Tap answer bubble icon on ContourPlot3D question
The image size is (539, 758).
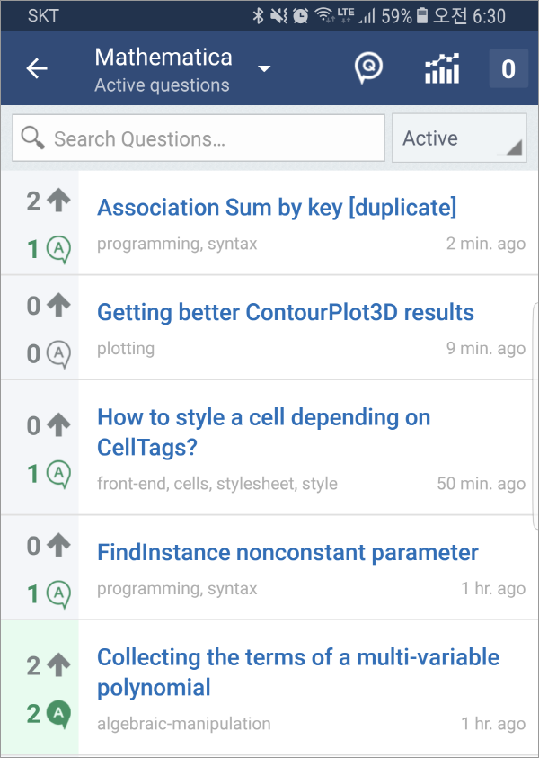pos(59,354)
